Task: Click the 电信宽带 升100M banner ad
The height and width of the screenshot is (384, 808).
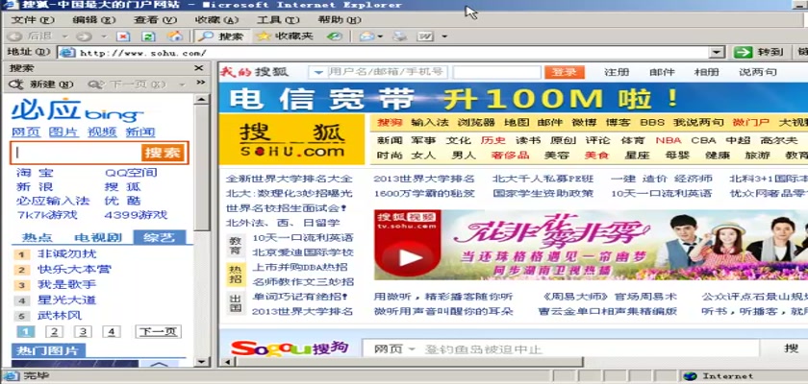Action: (x=513, y=98)
